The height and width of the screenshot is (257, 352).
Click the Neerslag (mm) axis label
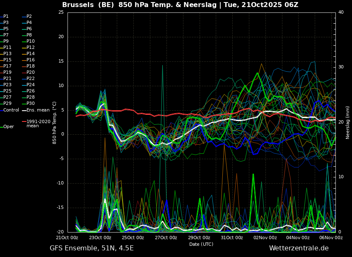point(348,122)
